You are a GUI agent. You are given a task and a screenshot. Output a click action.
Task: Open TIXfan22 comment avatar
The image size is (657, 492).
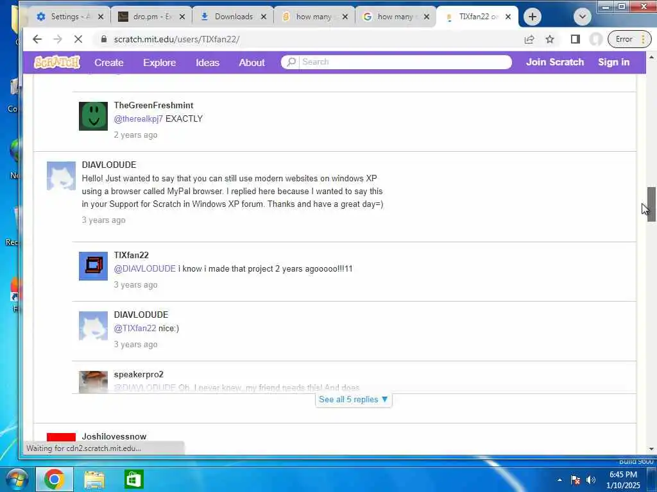tap(94, 266)
